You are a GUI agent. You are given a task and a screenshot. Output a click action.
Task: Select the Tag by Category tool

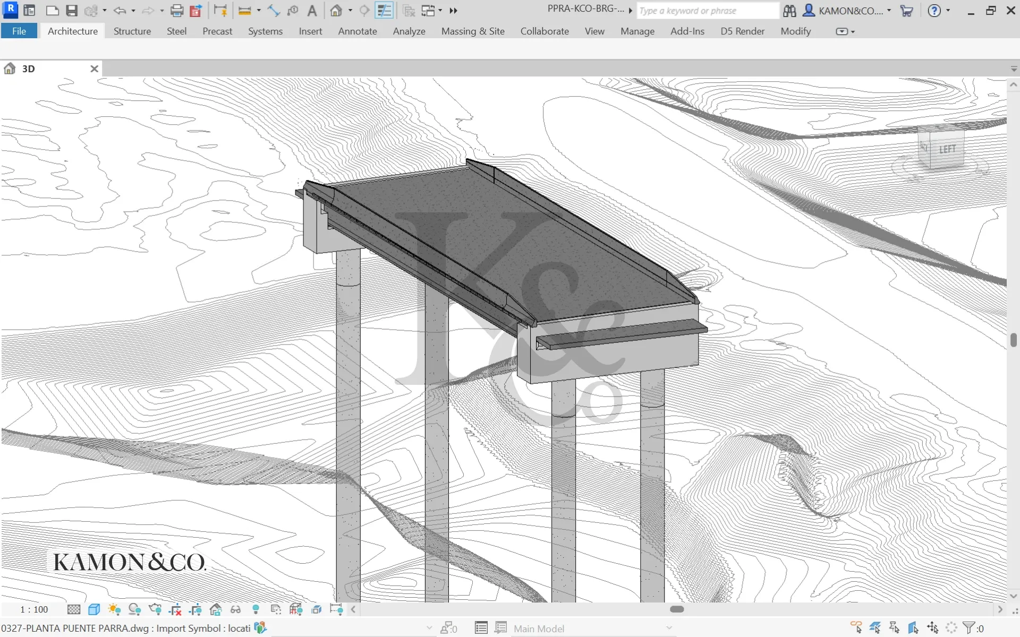tap(293, 11)
